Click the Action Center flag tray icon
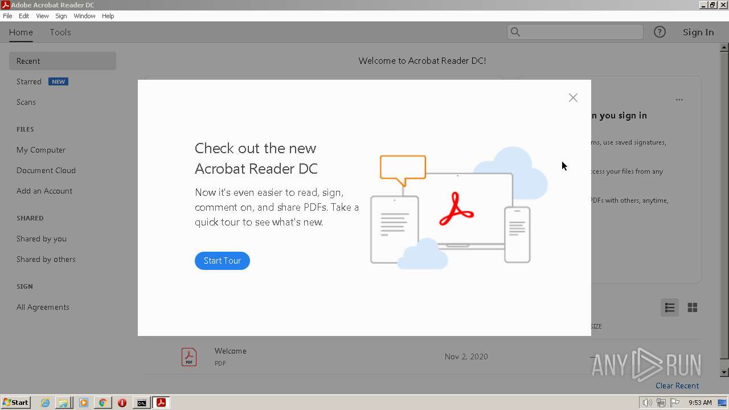 tap(675, 403)
